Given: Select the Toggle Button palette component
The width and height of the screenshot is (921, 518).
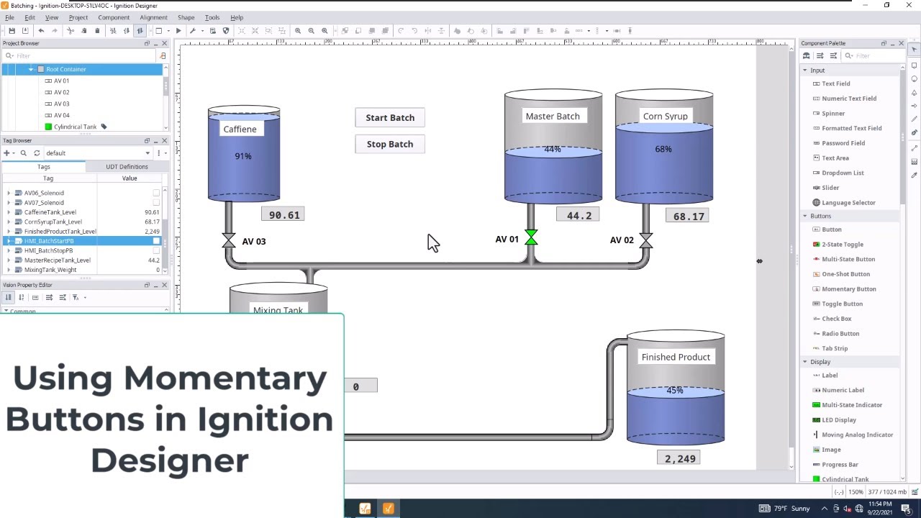Looking at the screenshot, I should pyautogui.click(x=837, y=304).
